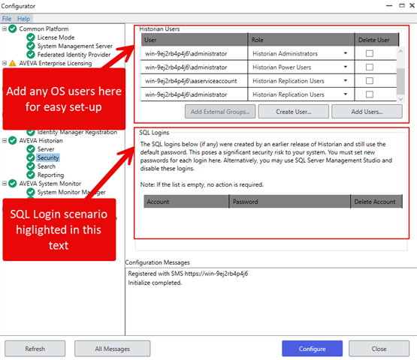Screen dimensions: 417x360
Task: Click the check icon beside the Server node
Action: click(31, 149)
